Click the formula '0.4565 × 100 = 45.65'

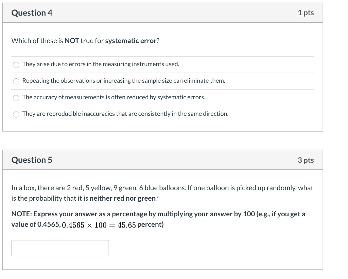(99, 225)
